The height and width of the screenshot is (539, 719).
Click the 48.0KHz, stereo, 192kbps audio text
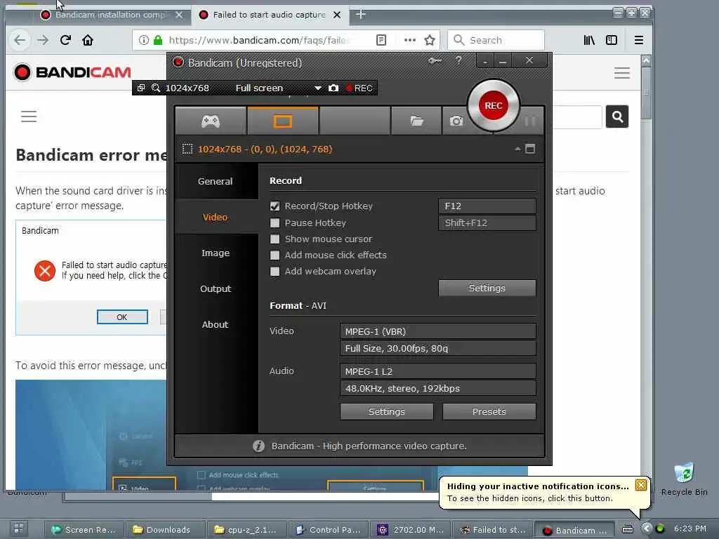402,388
